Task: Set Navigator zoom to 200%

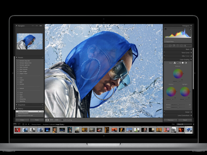Action: pos(41,26)
